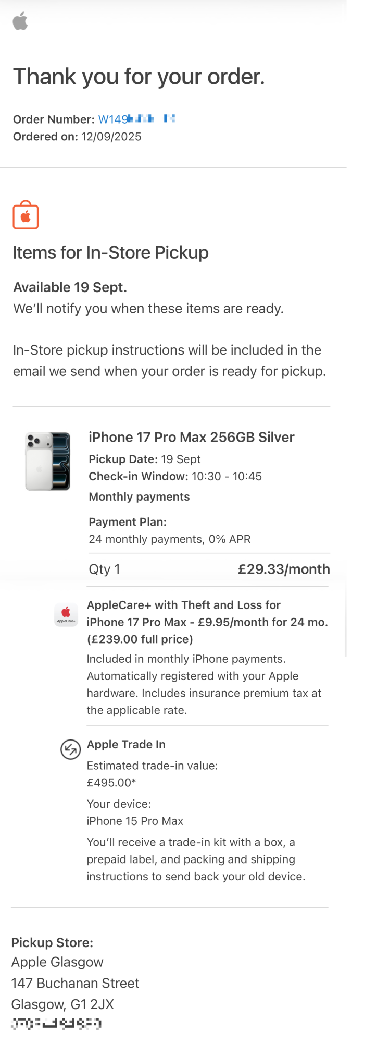Image resolution: width=377 pixels, height=1043 pixels.
Task: Click the 'Apple Trade In' heading
Action: click(x=126, y=744)
